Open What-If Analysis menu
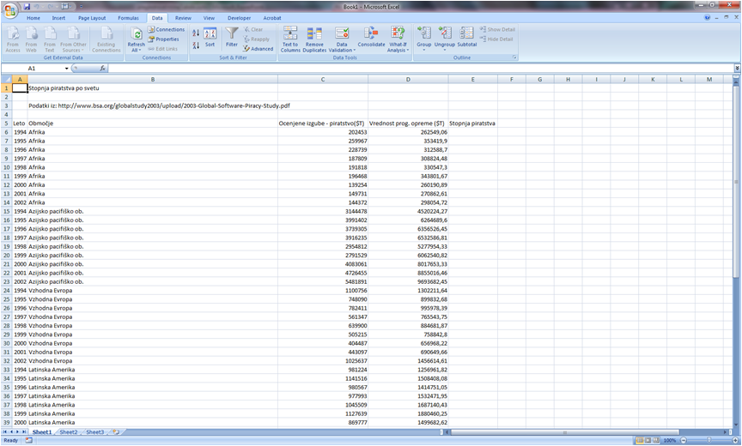742x446 pixels. 398,39
